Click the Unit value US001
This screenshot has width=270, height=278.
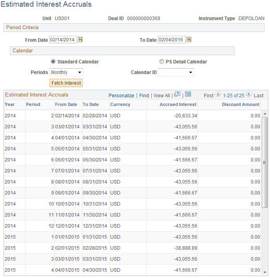pyautogui.click(x=62, y=19)
